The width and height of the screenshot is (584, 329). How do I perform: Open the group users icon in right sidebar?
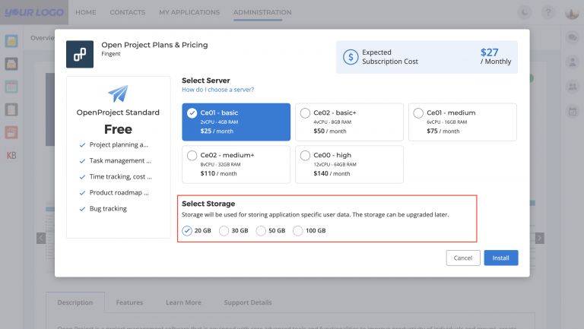pos(573,87)
